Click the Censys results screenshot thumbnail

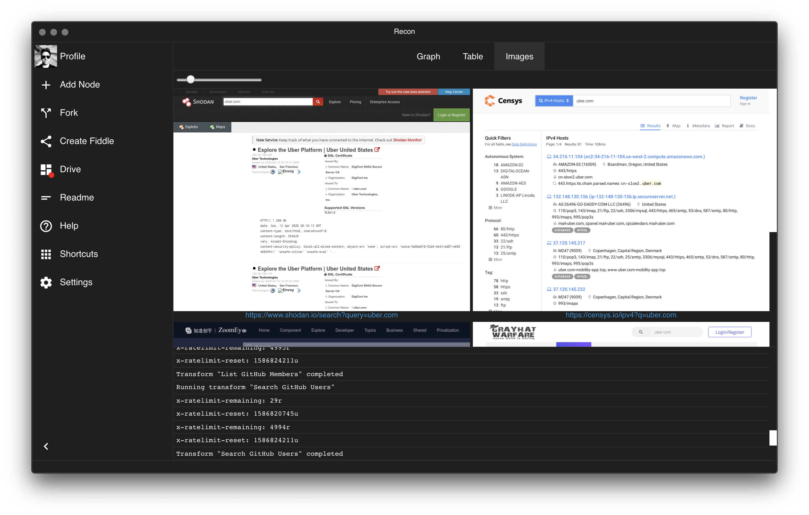621,200
